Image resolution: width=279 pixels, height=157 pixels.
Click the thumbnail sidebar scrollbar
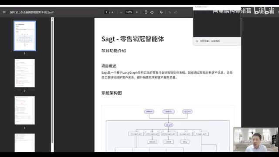pos(52,82)
